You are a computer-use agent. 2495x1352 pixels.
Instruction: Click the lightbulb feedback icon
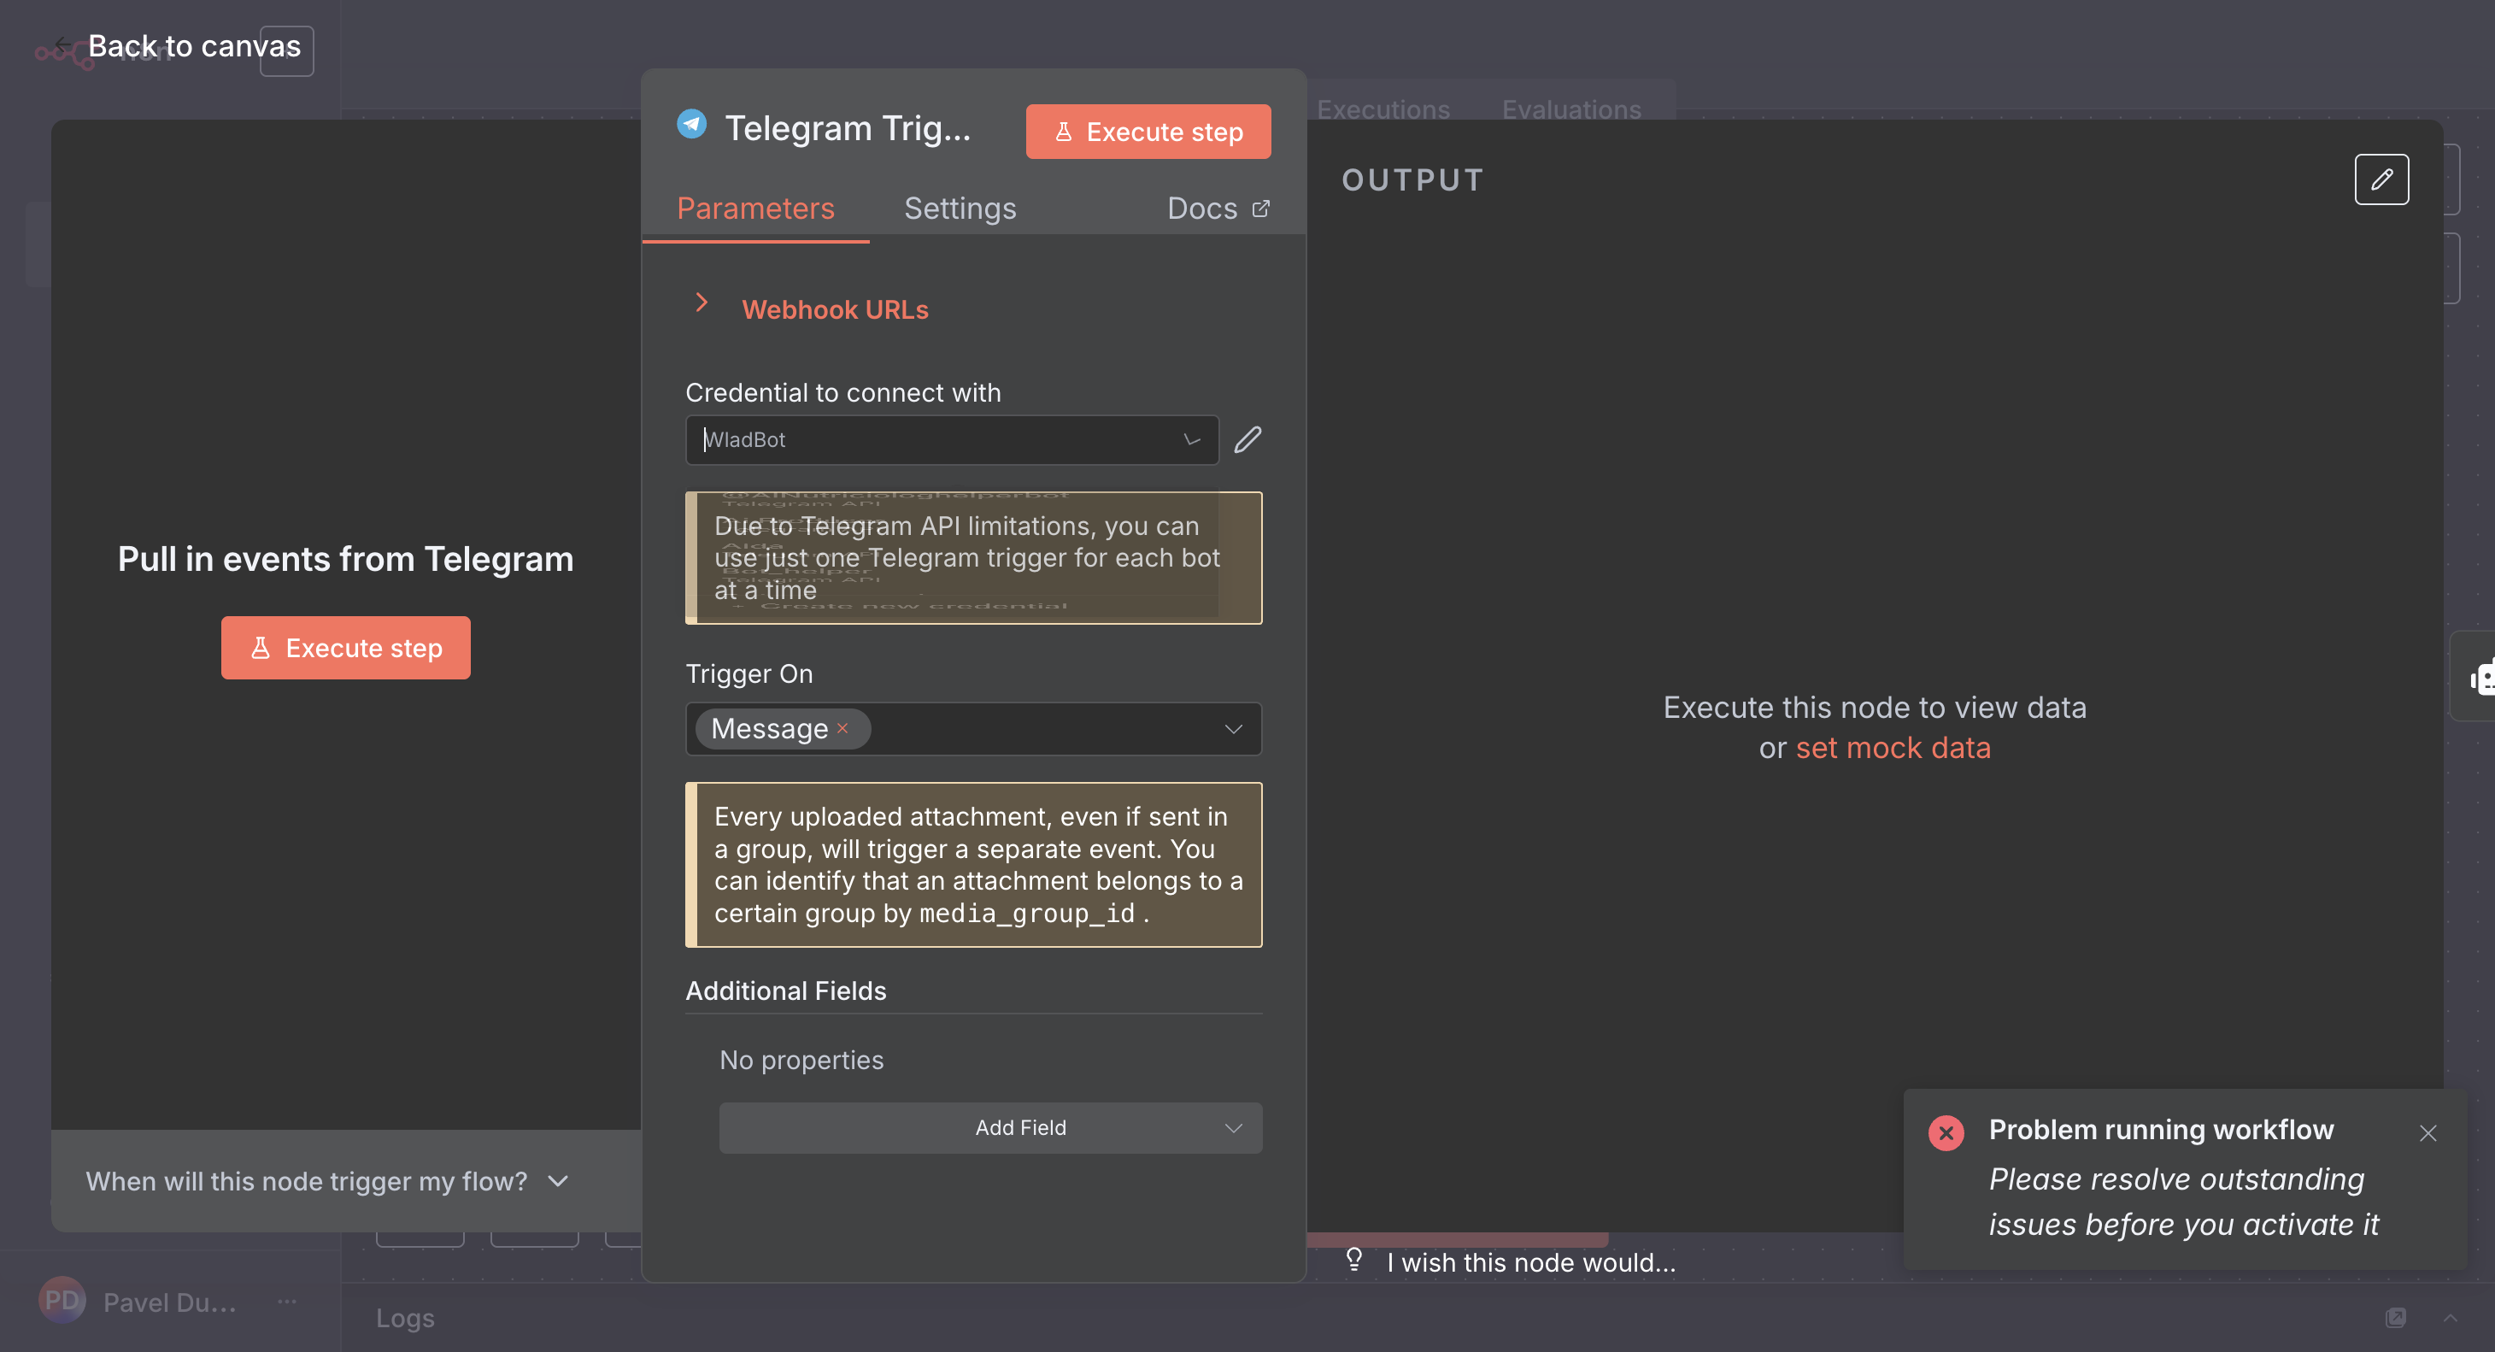[1354, 1259]
